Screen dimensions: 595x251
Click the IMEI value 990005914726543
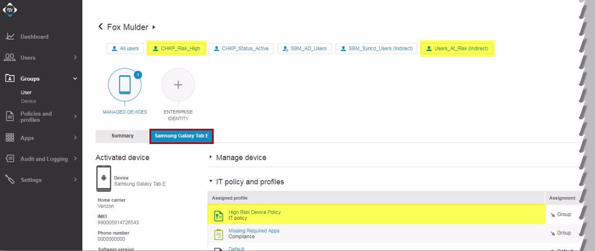pyautogui.click(x=118, y=223)
